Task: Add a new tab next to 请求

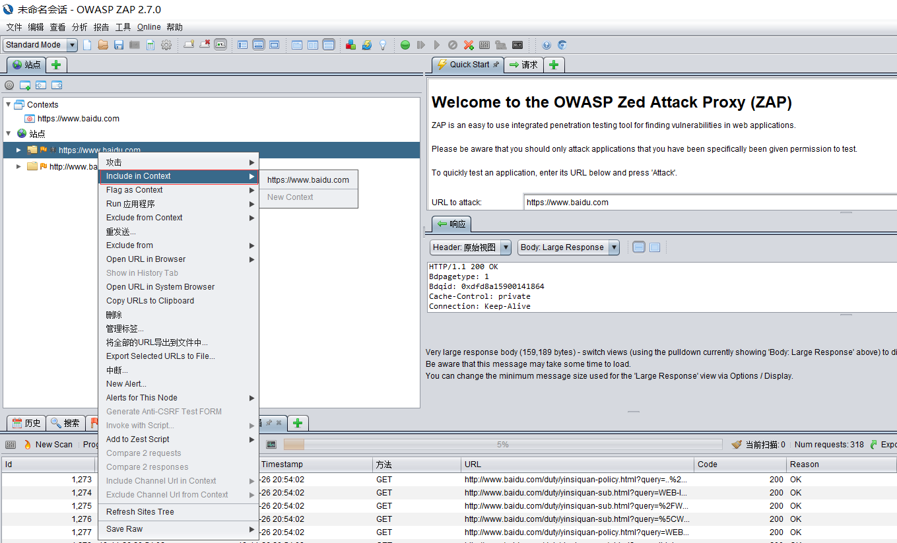Action: (x=554, y=65)
